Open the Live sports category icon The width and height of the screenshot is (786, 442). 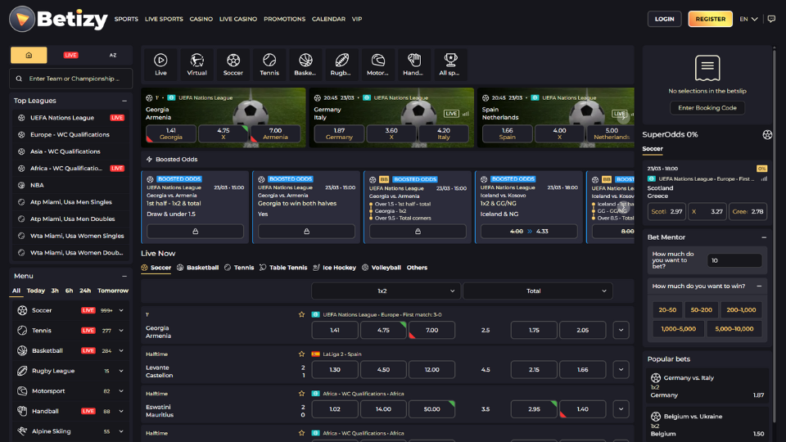tap(160, 64)
